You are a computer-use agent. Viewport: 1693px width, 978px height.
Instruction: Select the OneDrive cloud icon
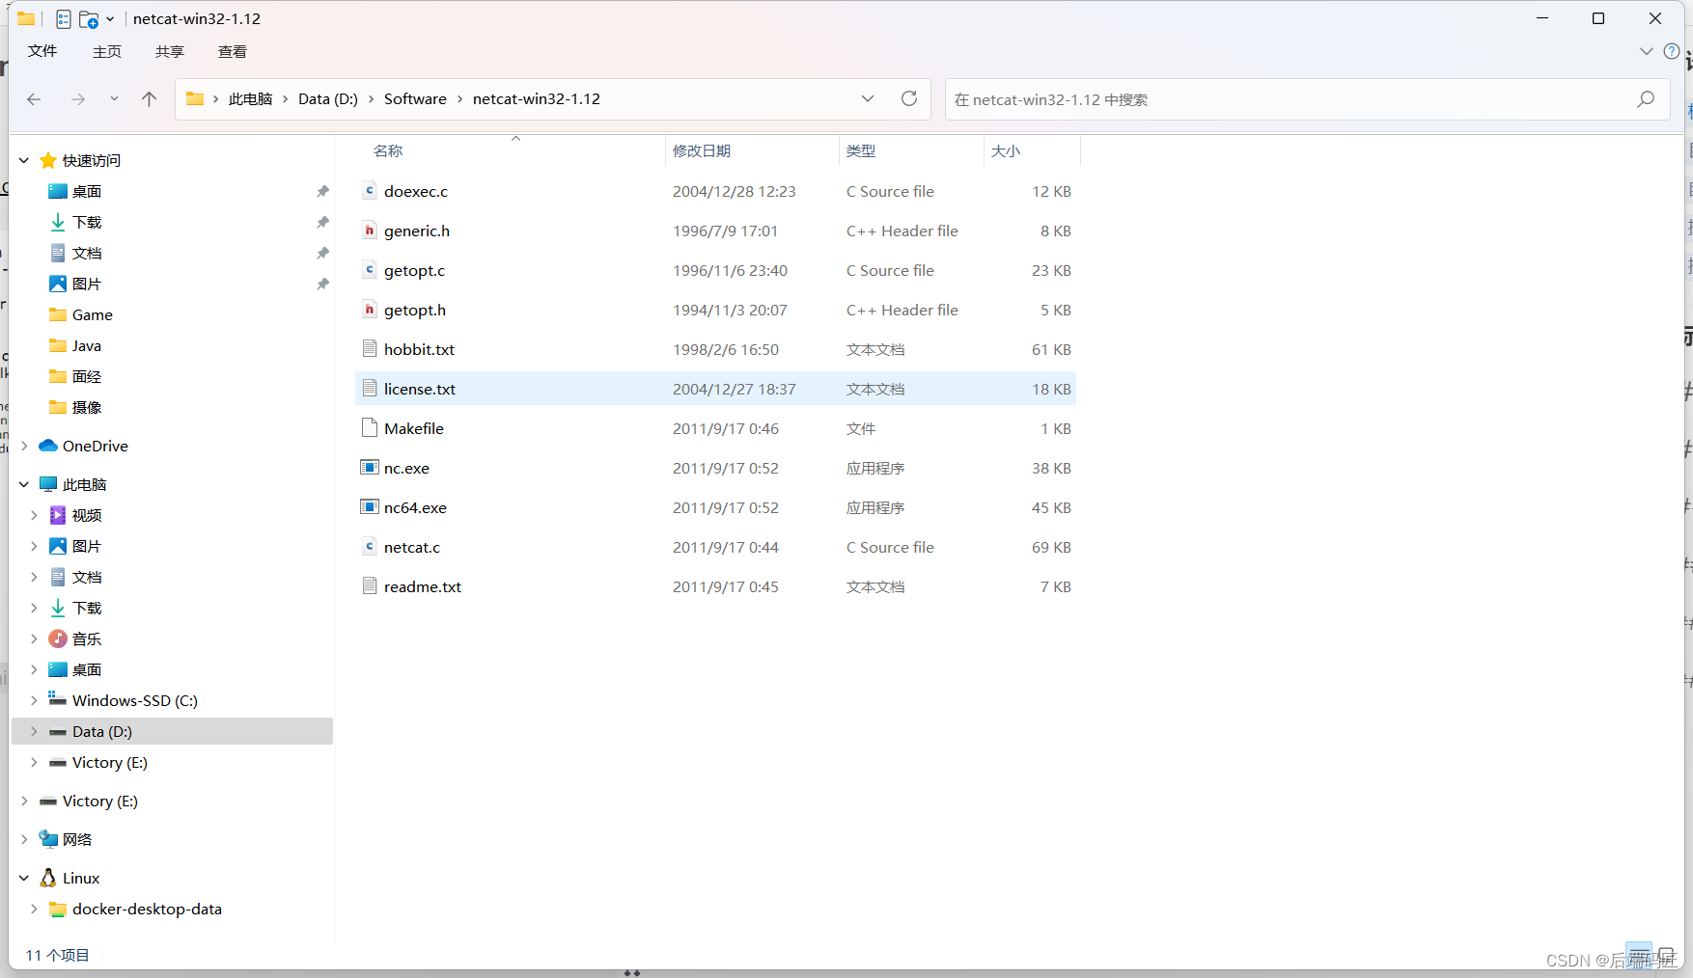[x=48, y=446]
